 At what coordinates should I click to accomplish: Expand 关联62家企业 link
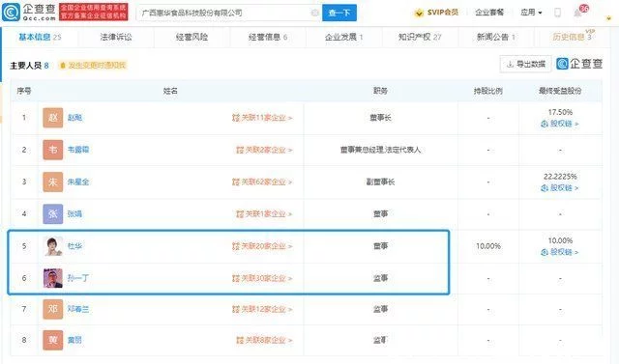[x=262, y=182]
